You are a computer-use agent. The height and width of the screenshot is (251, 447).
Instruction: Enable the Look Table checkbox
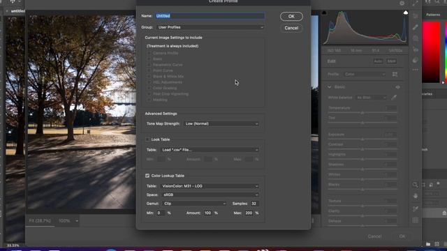[x=147, y=139]
